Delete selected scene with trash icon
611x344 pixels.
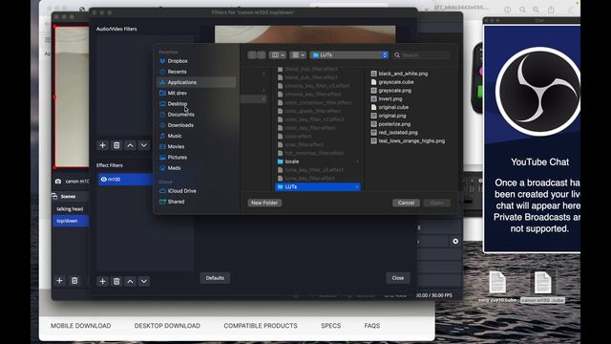click(74, 280)
